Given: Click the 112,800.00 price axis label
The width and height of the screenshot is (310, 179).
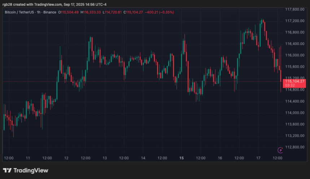Looking at the screenshot, I should tap(295, 147).
